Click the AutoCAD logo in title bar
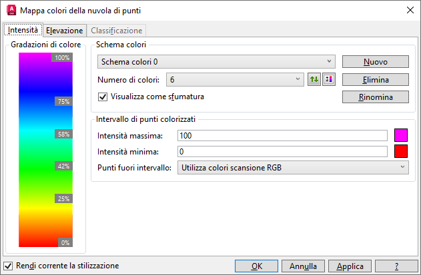The width and height of the screenshot is (421, 275). point(9,11)
